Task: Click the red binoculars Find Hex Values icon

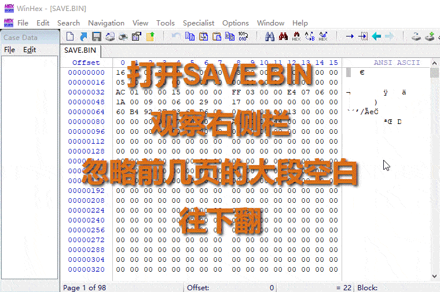Action: [x=283, y=36]
